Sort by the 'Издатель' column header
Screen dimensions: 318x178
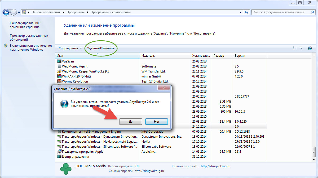(x=166, y=56)
